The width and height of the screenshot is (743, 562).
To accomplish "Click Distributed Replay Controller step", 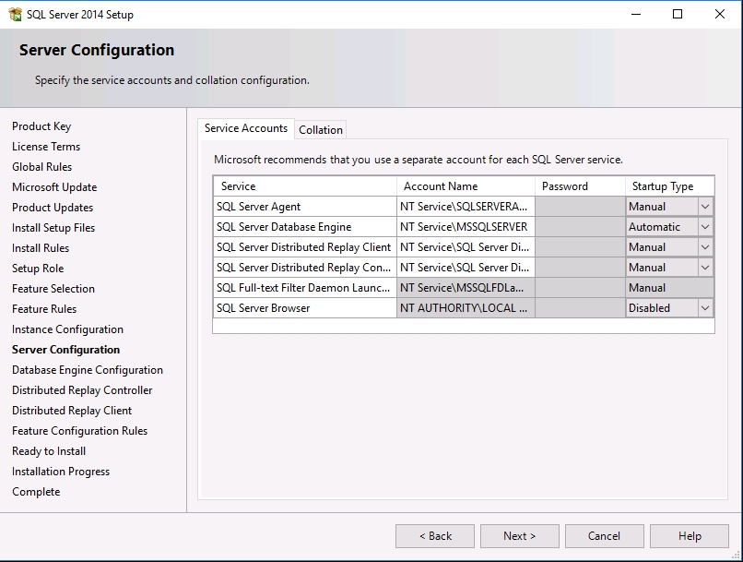I will point(82,390).
